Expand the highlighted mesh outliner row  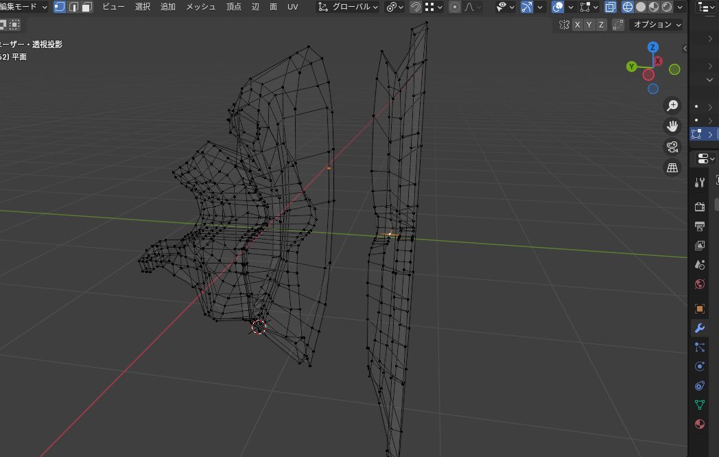tap(710, 134)
